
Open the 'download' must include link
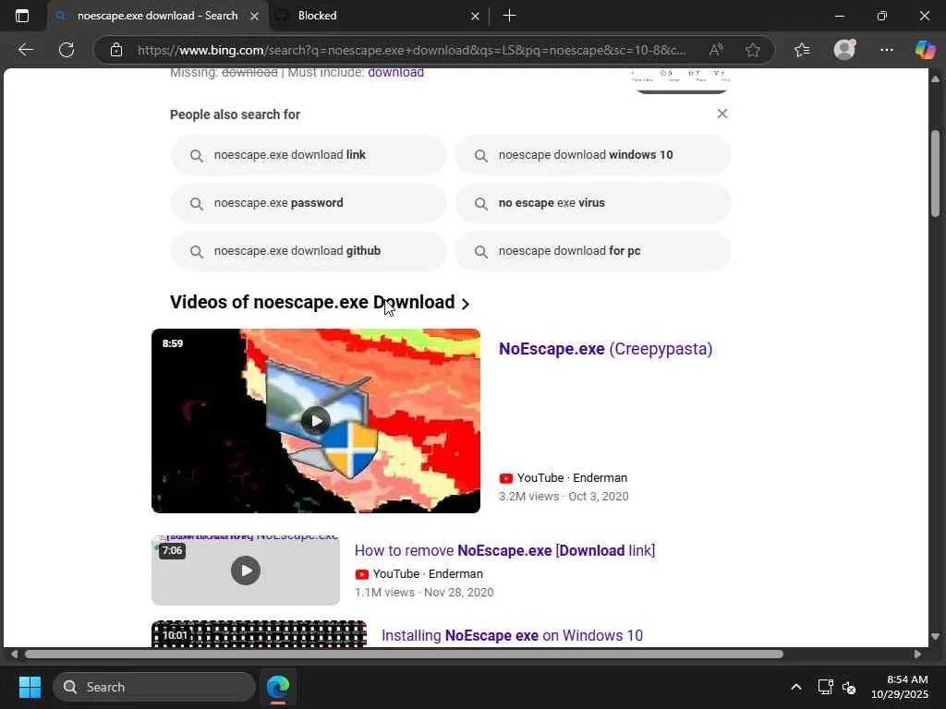tap(395, 73)
